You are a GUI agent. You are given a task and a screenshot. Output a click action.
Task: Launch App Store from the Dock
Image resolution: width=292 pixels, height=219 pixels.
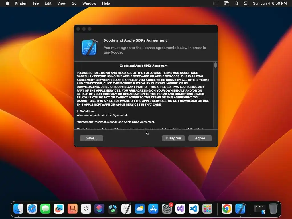(x=153, y=208)
